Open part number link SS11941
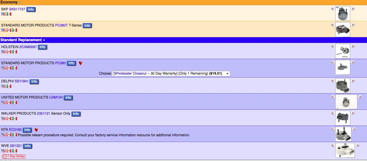The image size is (367, 161). point(22,81)
